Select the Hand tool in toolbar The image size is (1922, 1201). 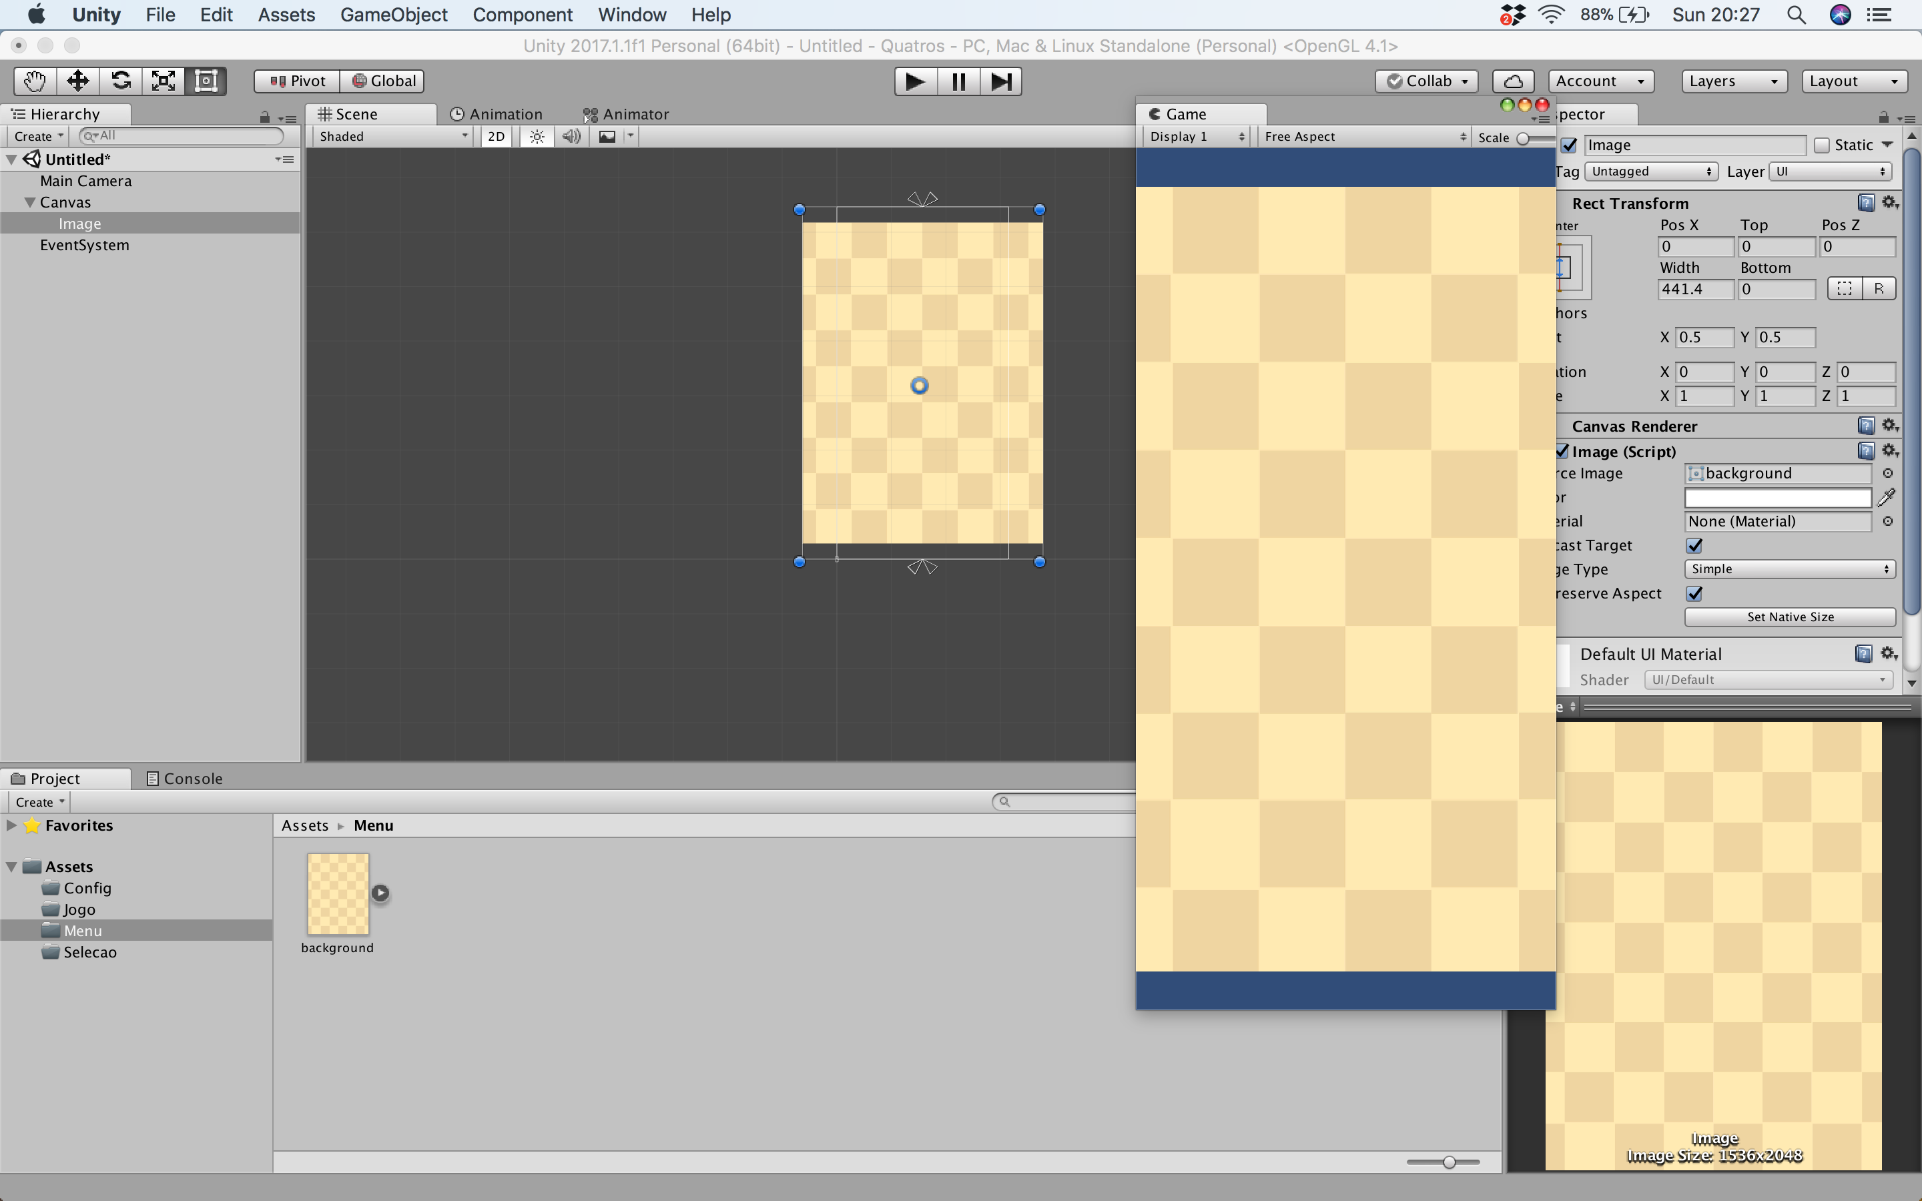pyautogui.click(x=34, y=81)
